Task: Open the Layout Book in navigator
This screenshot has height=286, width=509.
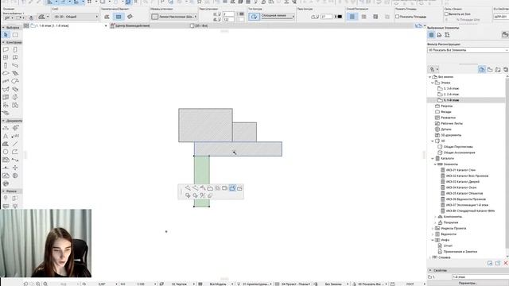Action: 498,69
